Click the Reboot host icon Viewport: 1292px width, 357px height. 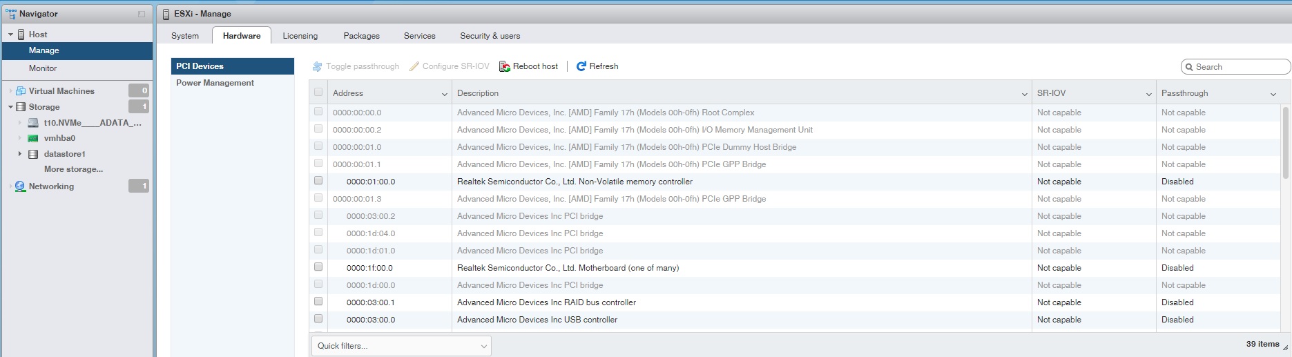(505, 66)
